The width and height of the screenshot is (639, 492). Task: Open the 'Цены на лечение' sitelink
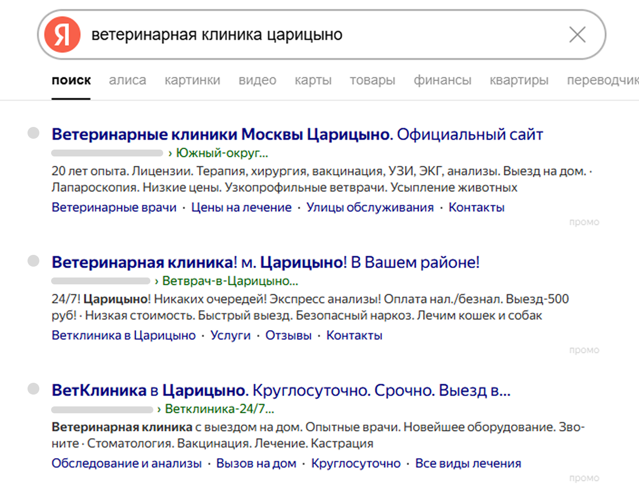click(241, 208)
